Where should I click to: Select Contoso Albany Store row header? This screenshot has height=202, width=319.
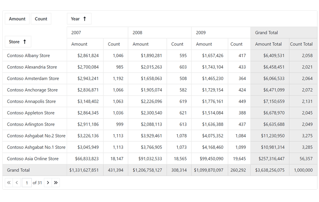28,56
